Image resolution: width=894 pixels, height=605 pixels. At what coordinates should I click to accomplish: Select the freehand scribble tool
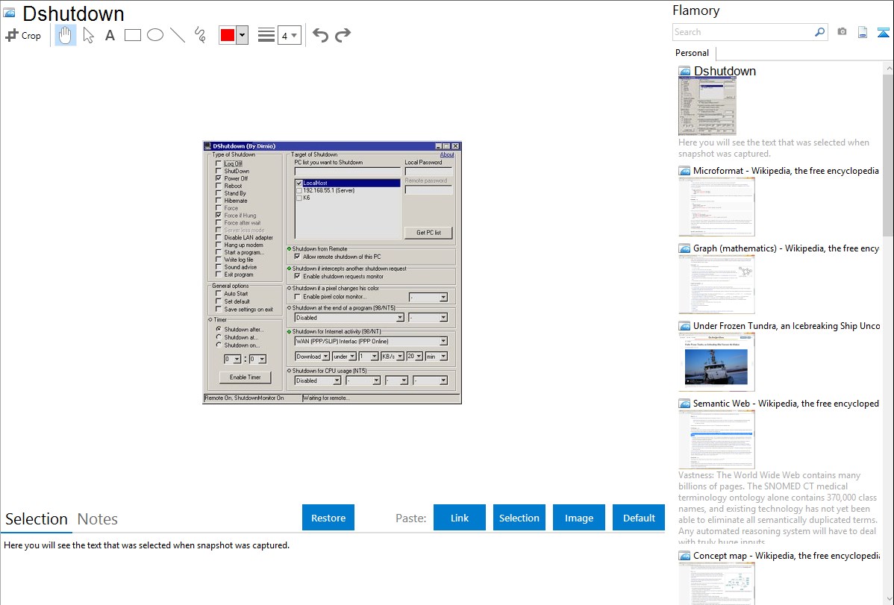coord(199,35)
